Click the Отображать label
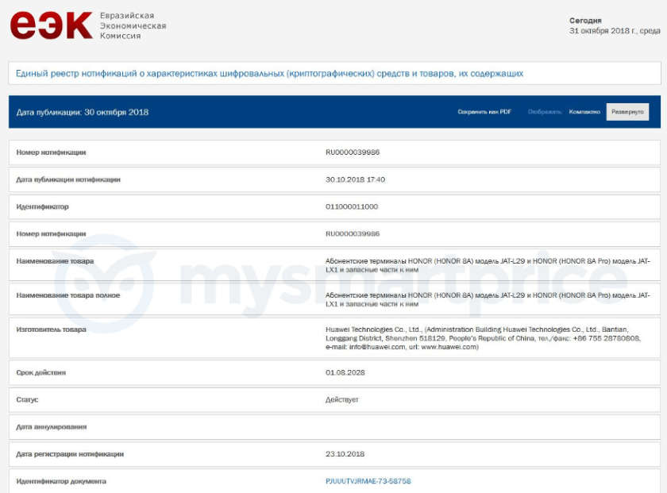The height and width of the screenshot is (493, 667). [x=545, y=112]
